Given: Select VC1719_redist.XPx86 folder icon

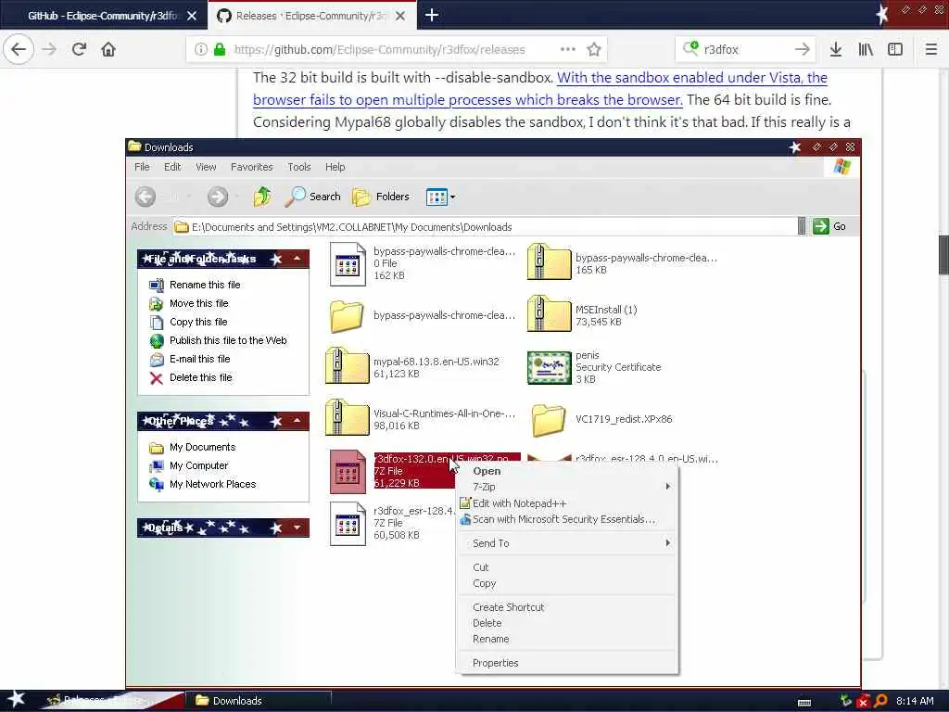Looking at the screenshot, I should point(549,420).
